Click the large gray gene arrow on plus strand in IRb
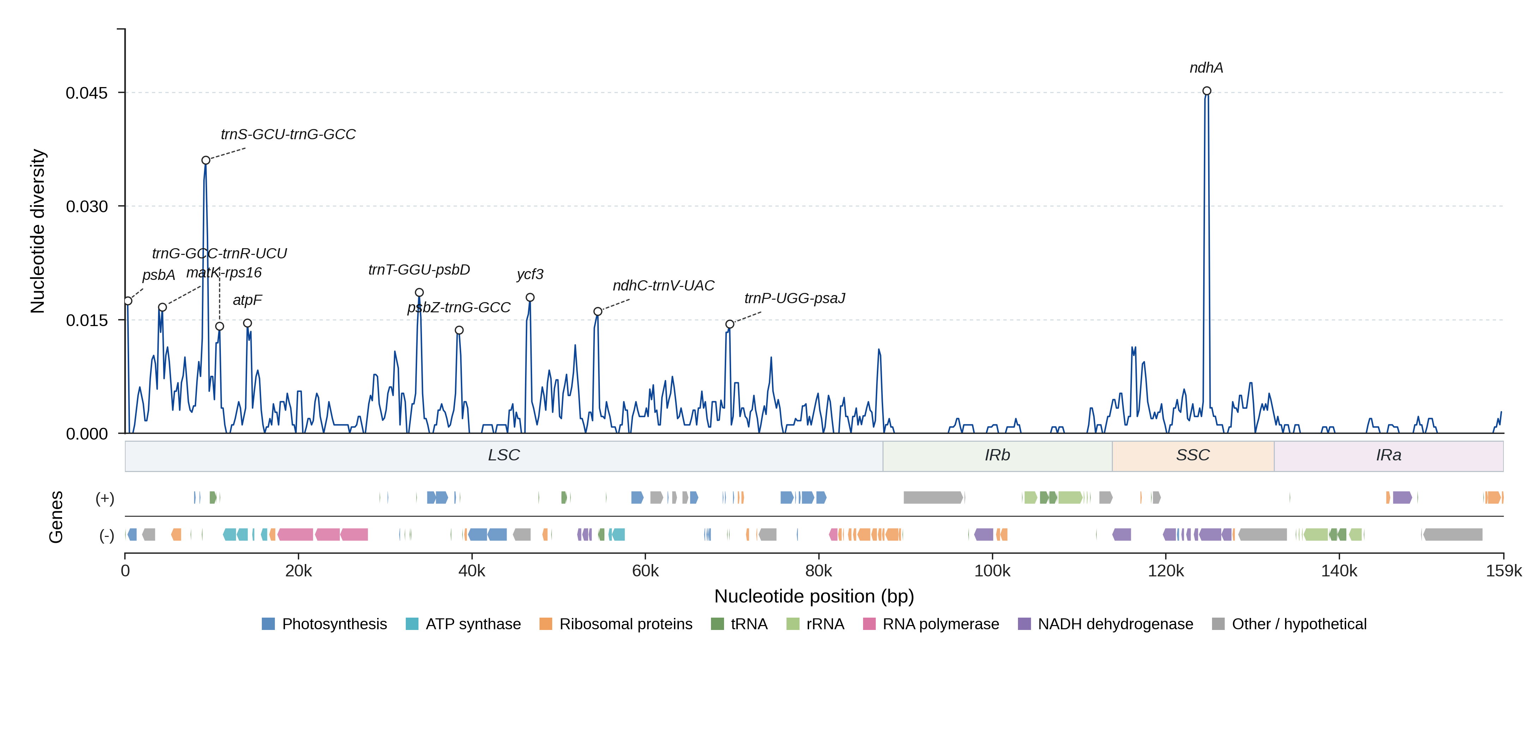 [x=934, y=497]
